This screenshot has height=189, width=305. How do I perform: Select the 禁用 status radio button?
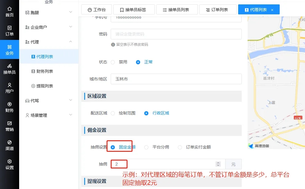(x=113, y=62)
